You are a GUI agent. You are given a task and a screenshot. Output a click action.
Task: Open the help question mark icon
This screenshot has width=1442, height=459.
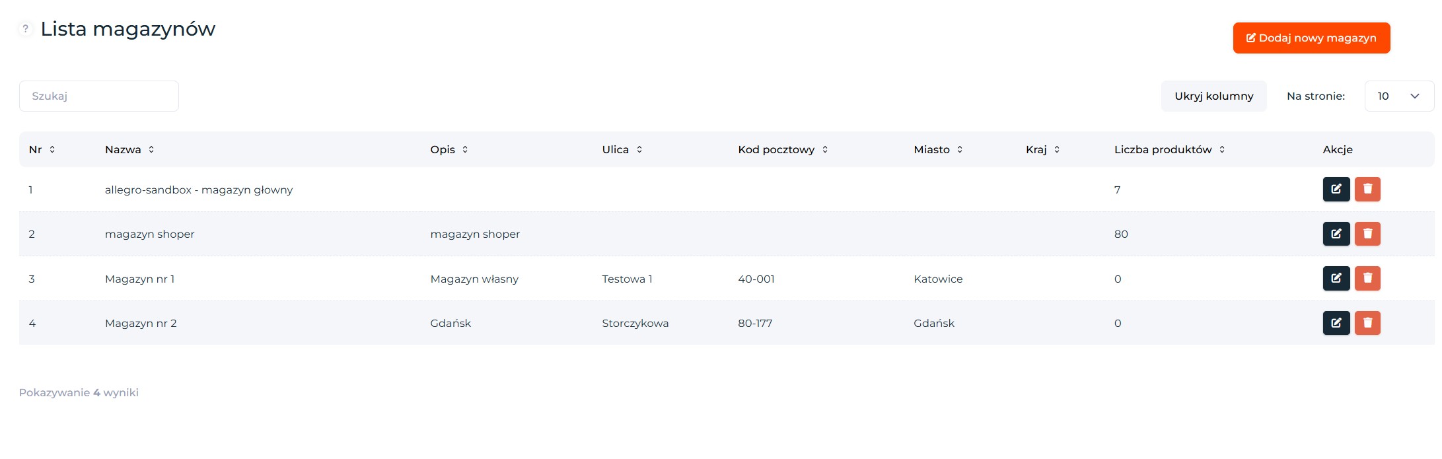coord(25,28)
